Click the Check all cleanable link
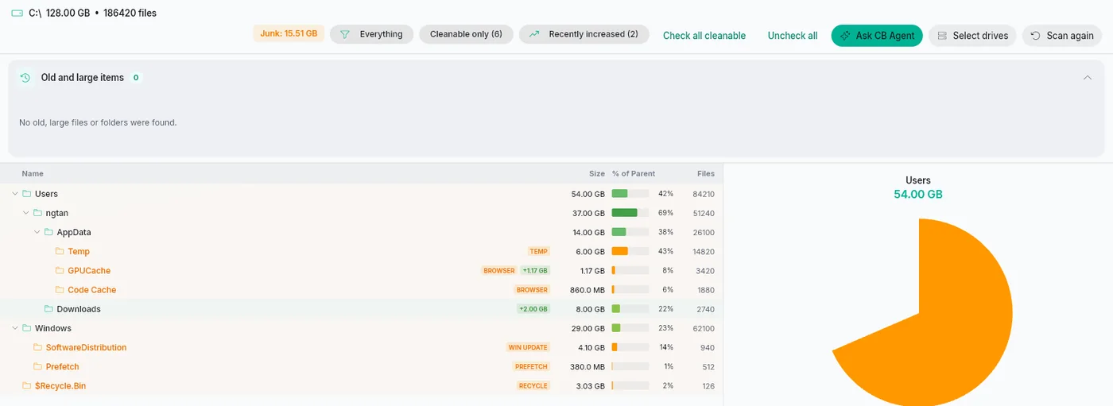1113x406 pixels. coord(704,36)
